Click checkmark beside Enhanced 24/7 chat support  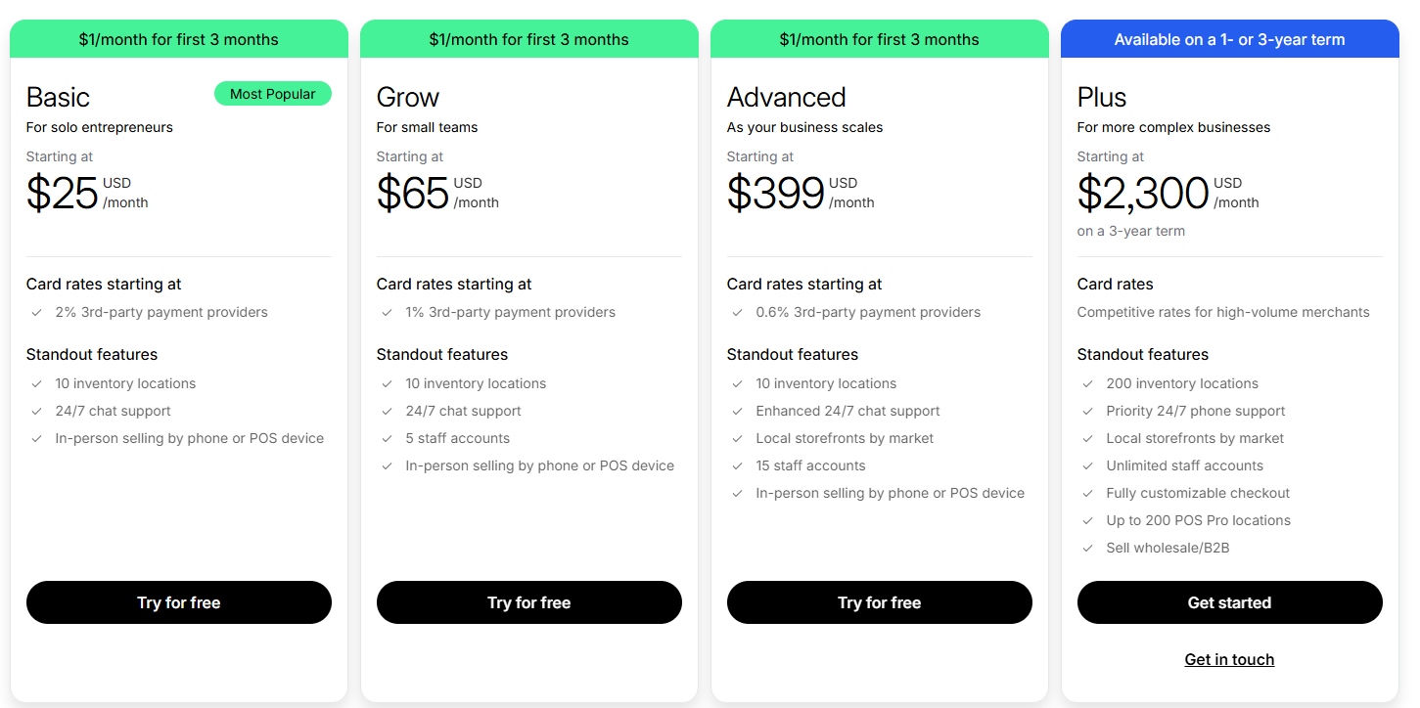(737, 412)
